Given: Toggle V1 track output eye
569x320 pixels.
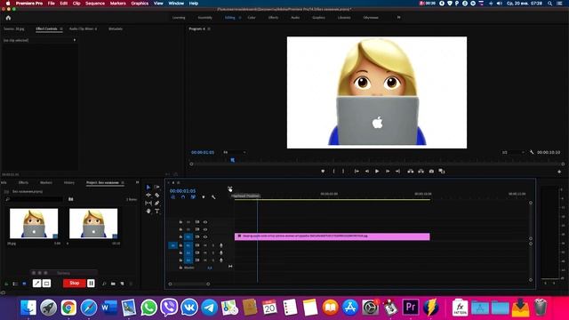Looking at the screenshot, I should (205, 237).
